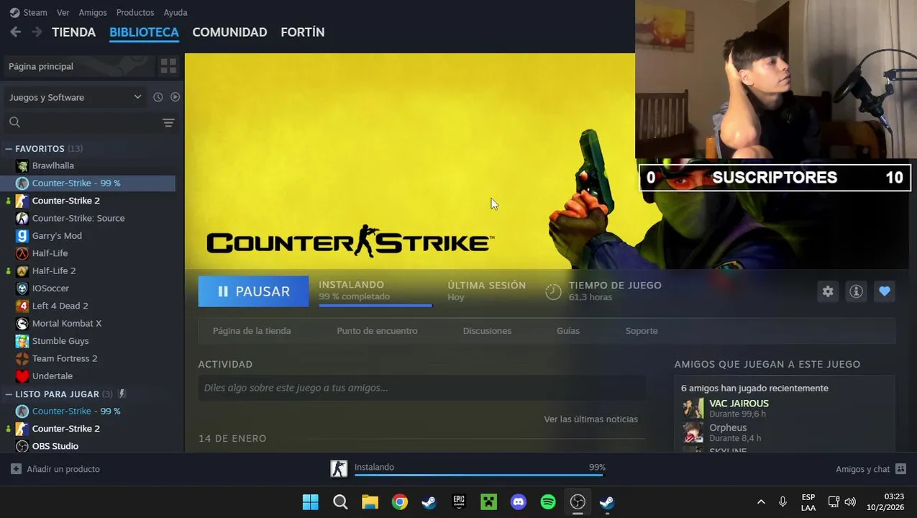Open the FORTÍN profile tab
Image resolution: width=917 pixels, height=518 pixels.
(x=302, y=32)
